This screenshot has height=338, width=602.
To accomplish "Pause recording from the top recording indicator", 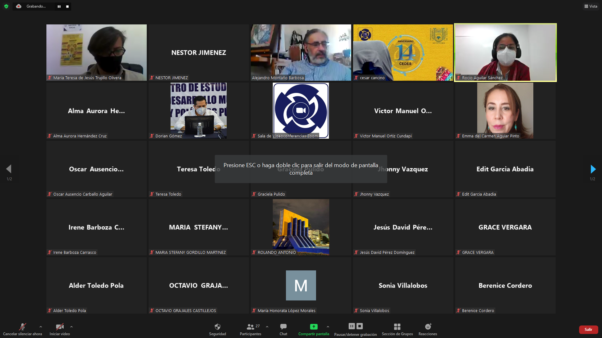I will tap(59, 6).
